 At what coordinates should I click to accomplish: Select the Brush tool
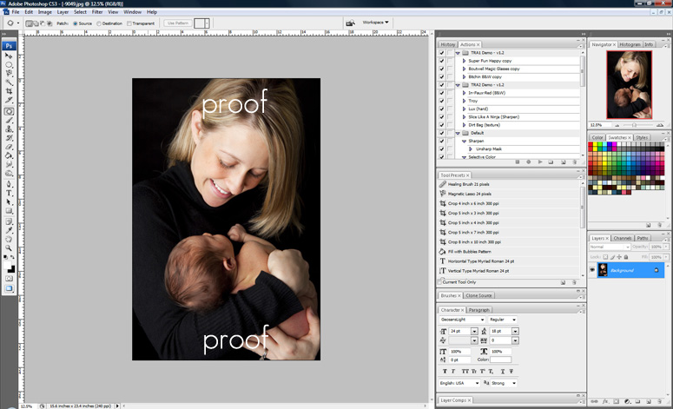[9, 120]
